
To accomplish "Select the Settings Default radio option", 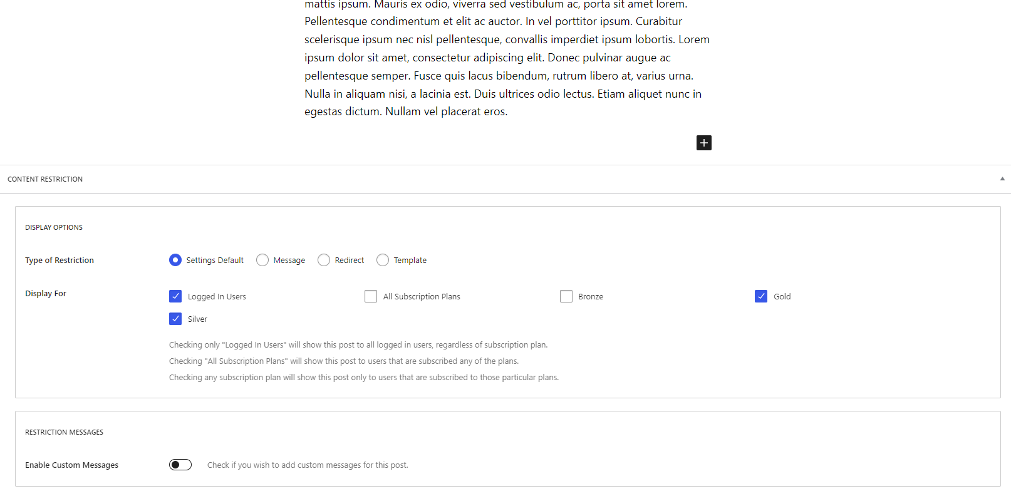I will click(175, 260).
